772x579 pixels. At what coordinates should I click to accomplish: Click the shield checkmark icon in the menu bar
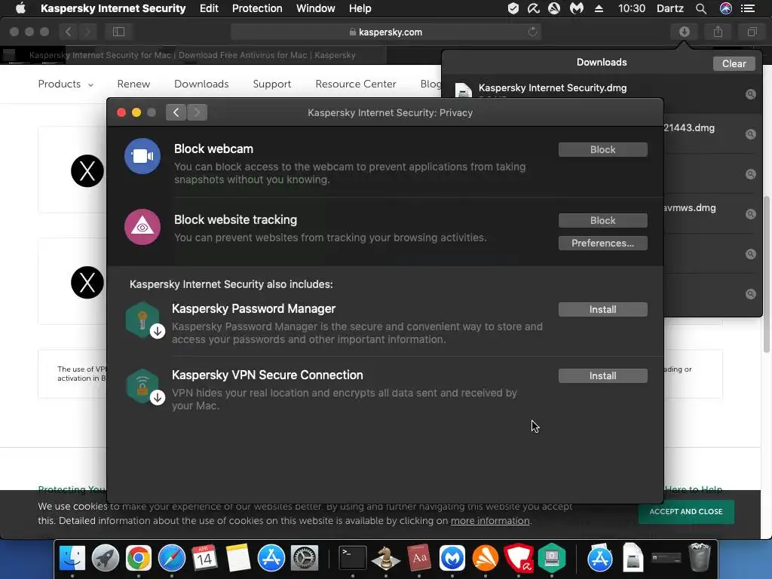coord(513,8)
